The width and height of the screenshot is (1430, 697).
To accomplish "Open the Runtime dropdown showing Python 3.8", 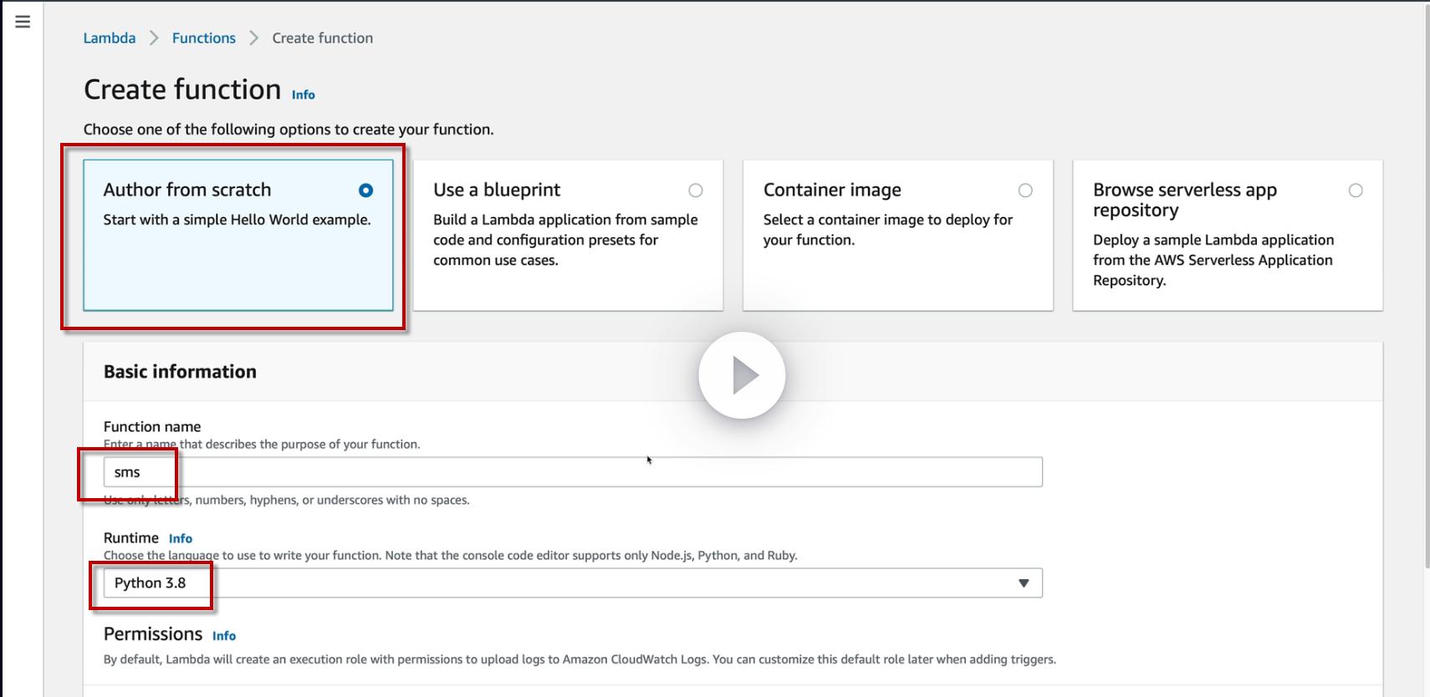I will point(572,583).
